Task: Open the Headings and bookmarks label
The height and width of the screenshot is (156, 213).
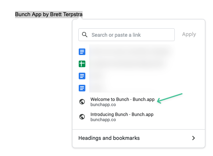Action: [x=109, y=138]
